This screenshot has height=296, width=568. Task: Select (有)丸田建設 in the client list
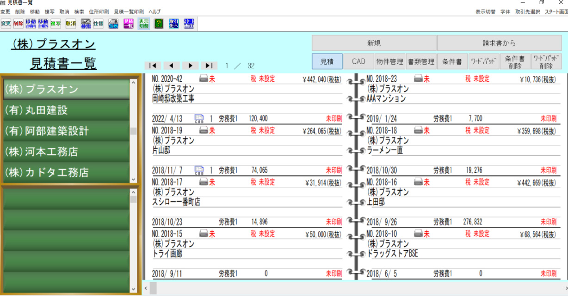(x=66, y=110)
